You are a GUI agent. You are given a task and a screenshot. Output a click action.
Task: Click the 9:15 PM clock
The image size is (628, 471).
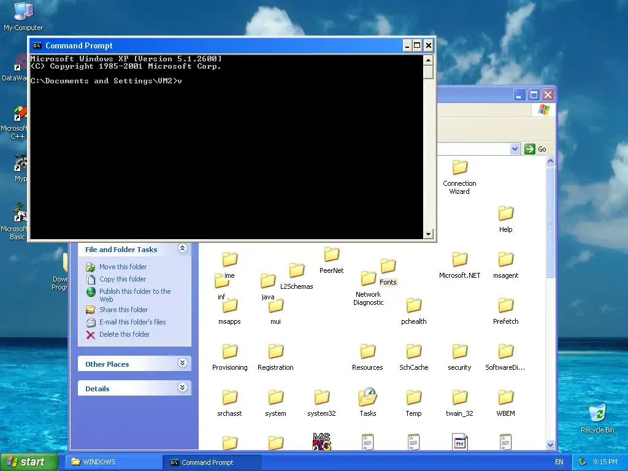pos(605,462)
